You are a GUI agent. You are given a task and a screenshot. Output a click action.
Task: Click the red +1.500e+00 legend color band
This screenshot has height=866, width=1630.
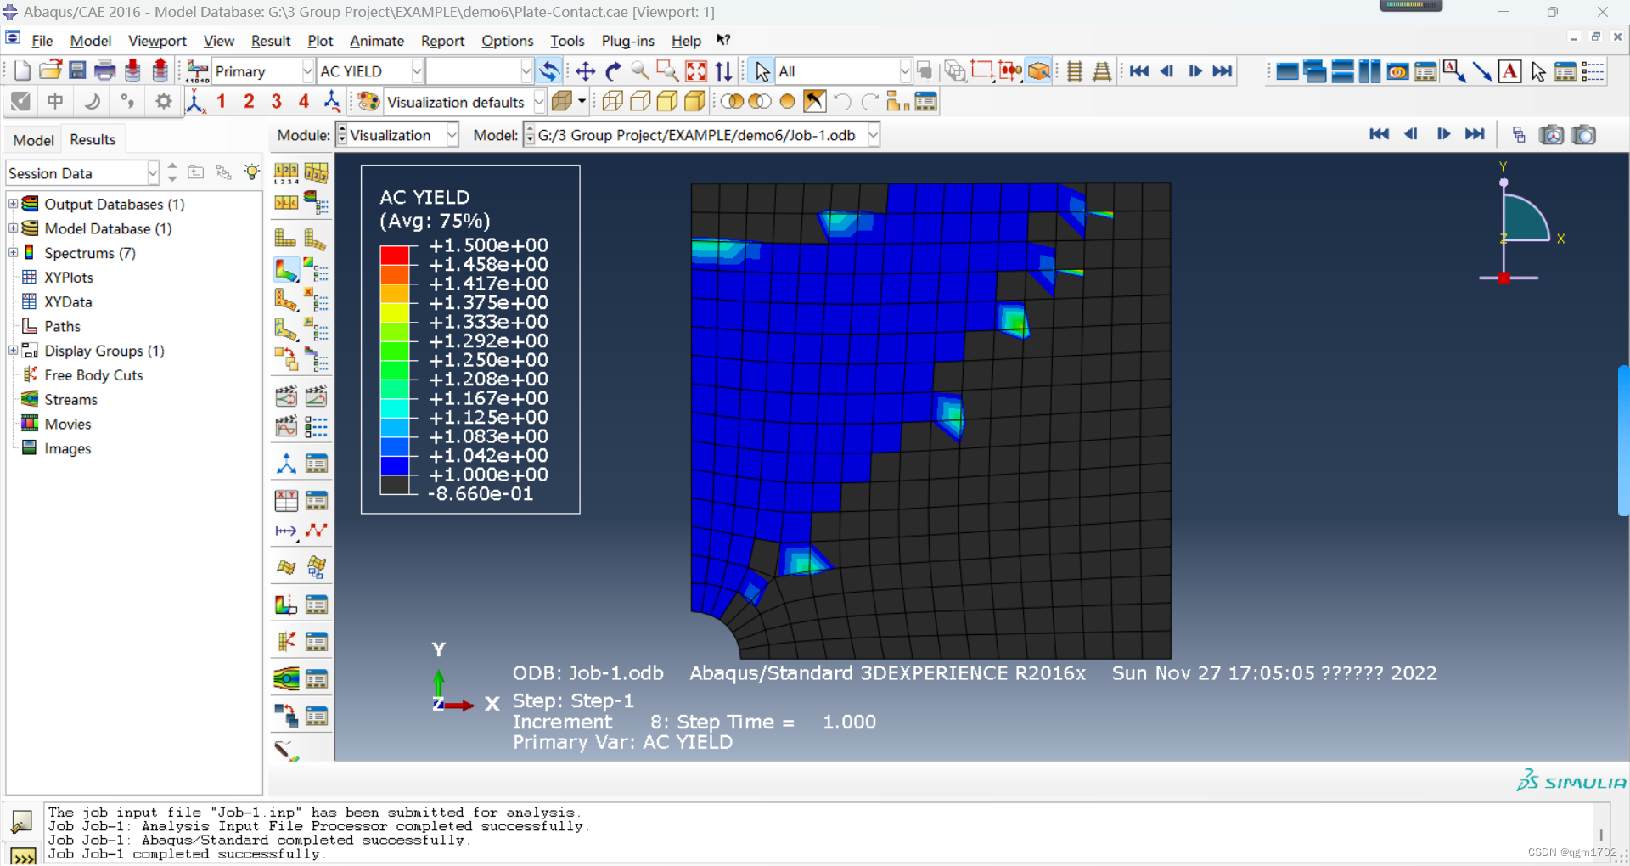pos(395,255)
